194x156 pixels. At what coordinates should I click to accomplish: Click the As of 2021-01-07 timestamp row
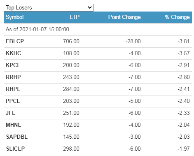pos(98,30)
